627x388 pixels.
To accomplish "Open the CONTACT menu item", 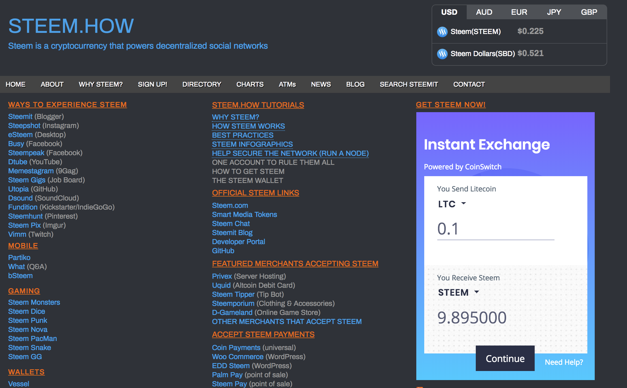I will click(469, 84).
